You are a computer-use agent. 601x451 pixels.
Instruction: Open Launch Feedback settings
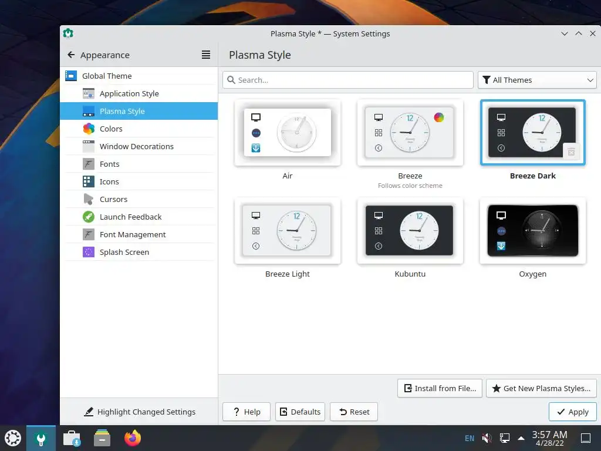click(139, 217)
